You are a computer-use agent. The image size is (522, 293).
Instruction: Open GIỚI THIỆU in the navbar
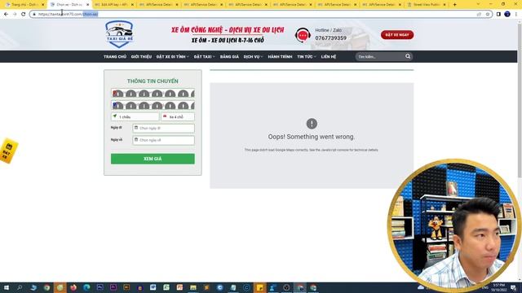[x=141, y=57]
